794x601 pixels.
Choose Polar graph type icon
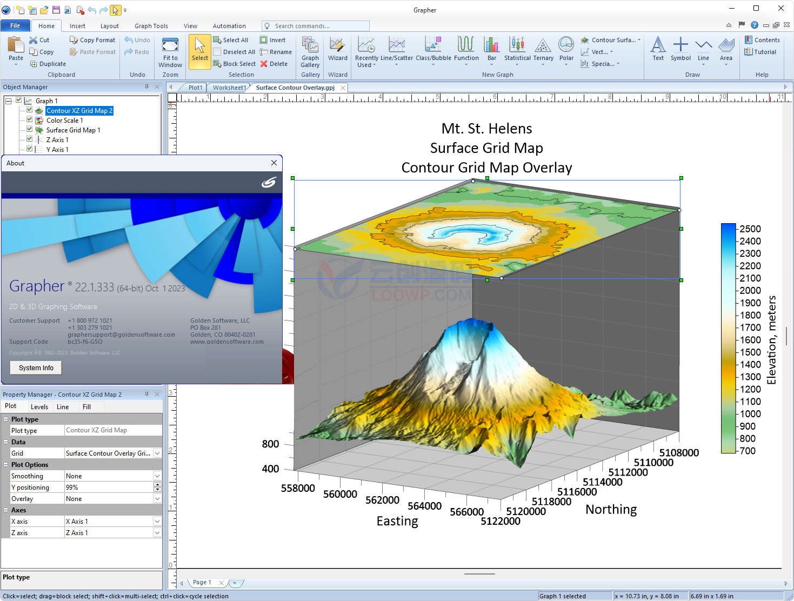click(566, 45)
